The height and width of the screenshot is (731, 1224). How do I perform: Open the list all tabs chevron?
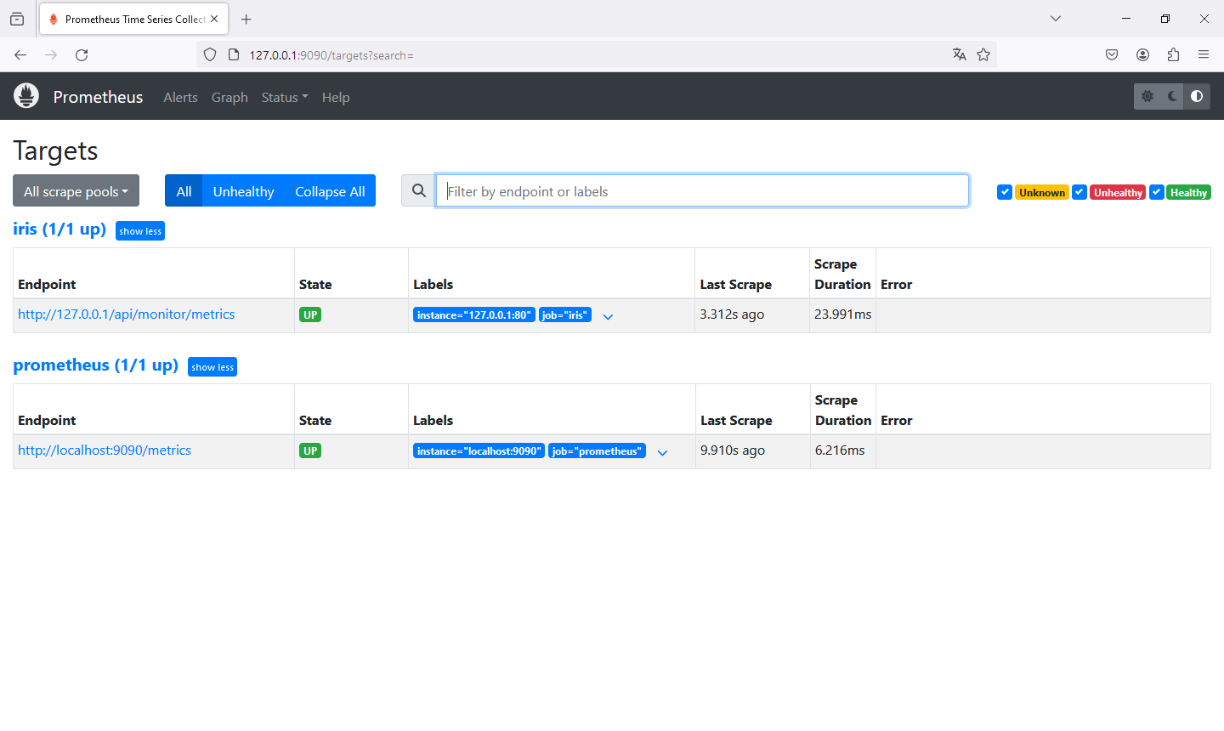coord(1056,19)
